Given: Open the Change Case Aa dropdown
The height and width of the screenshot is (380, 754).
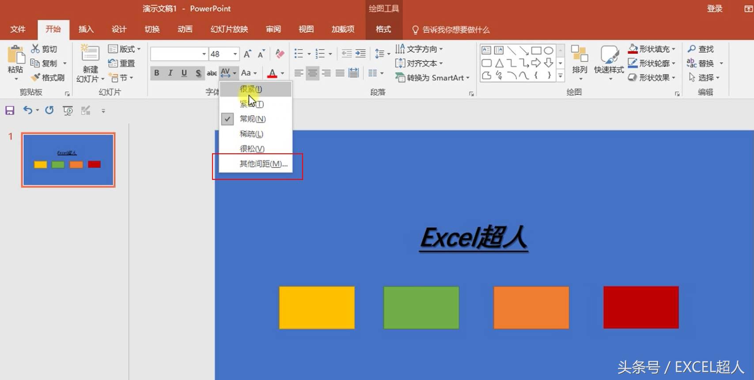Looking at the screenshot, I should coord(249,73).
